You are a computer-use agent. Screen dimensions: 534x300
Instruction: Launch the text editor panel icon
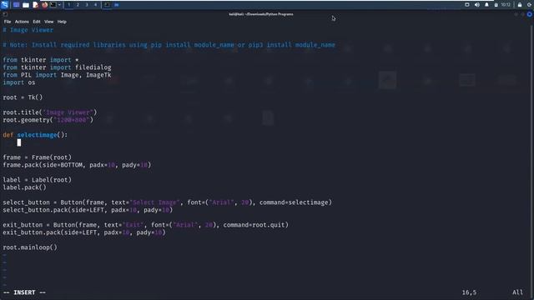35,5
